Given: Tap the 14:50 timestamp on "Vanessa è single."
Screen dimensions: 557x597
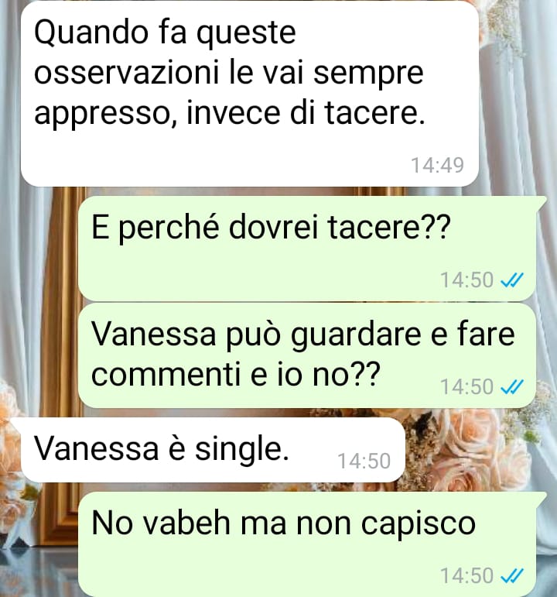Looking at the screenshot, I should (x=364, y=461).
